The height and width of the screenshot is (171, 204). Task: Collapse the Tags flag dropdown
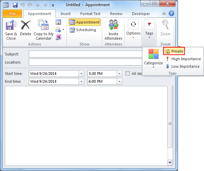click(149, 29)
